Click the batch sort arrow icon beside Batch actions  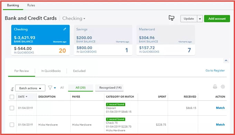point(12,89)
